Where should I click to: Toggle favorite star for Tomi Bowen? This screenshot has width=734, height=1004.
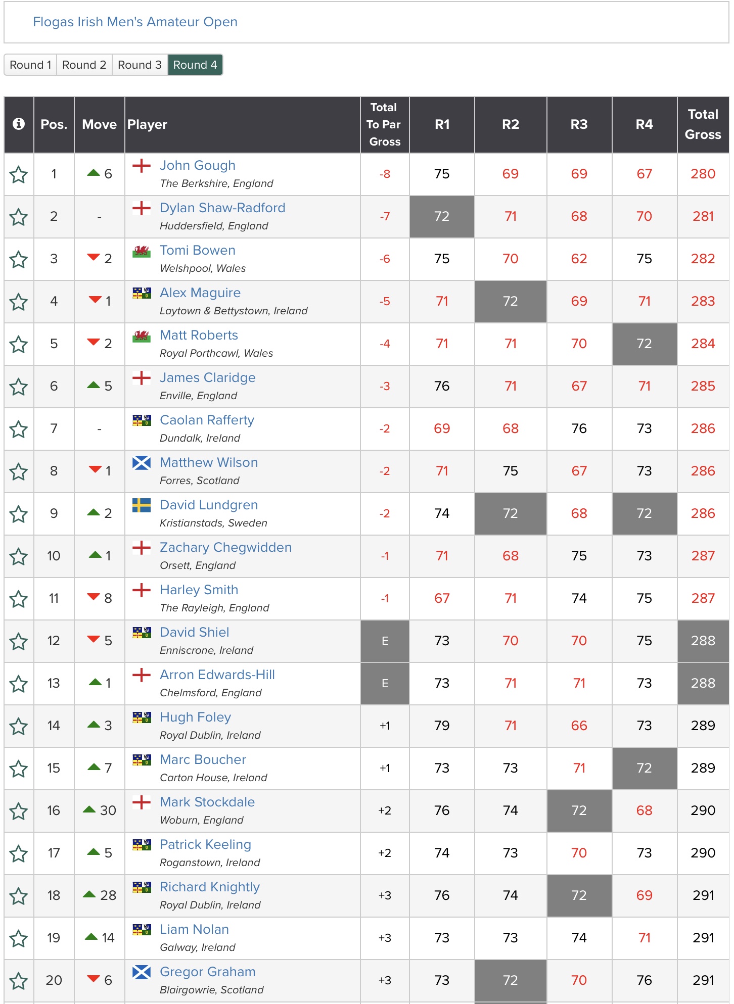(19, 260)
